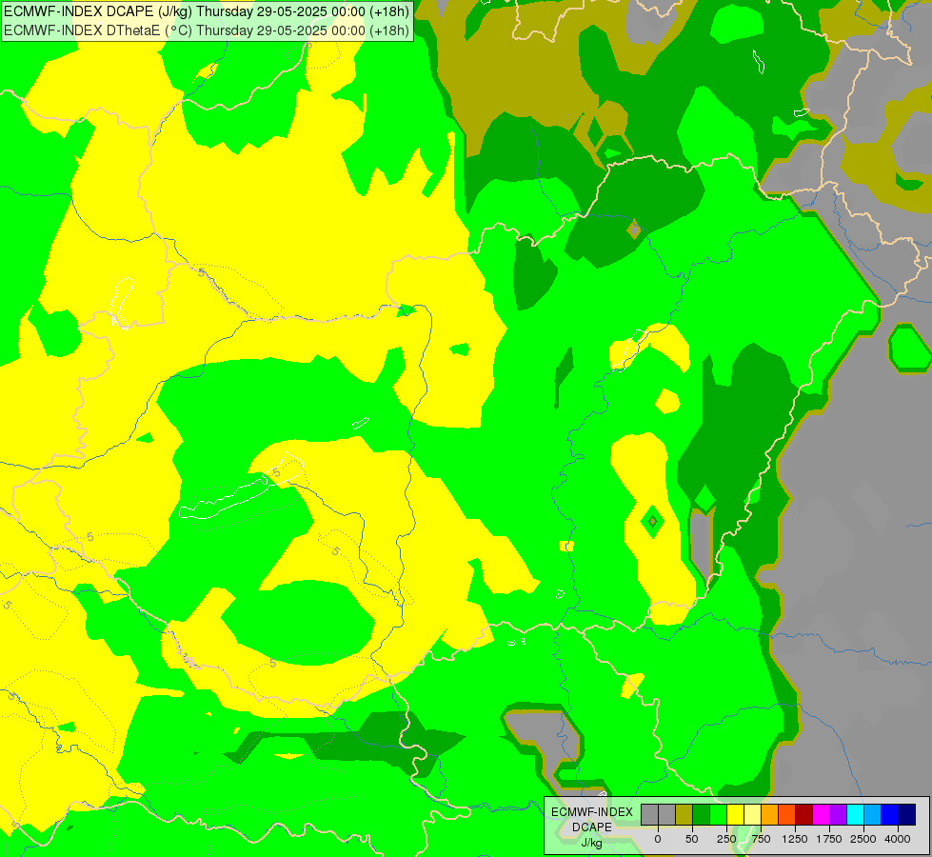Click the legend value 4000
This screenshot has width=932, height=857.
[x=898, y=839]
